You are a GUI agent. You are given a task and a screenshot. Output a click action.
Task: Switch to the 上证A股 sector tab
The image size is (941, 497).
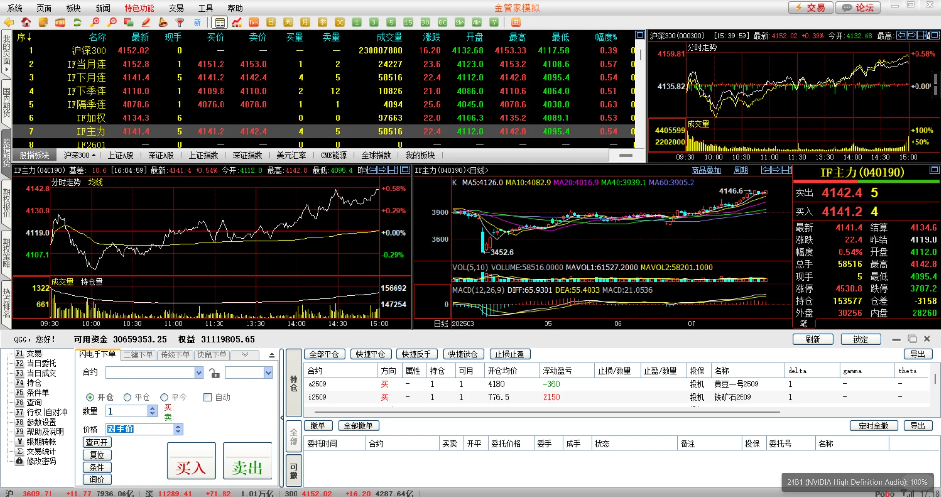121,155
